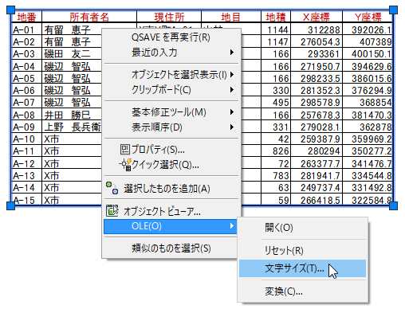Open クリップボード(C) menu entry
This screenshot has height=309, width=405.
click(171, 90)
